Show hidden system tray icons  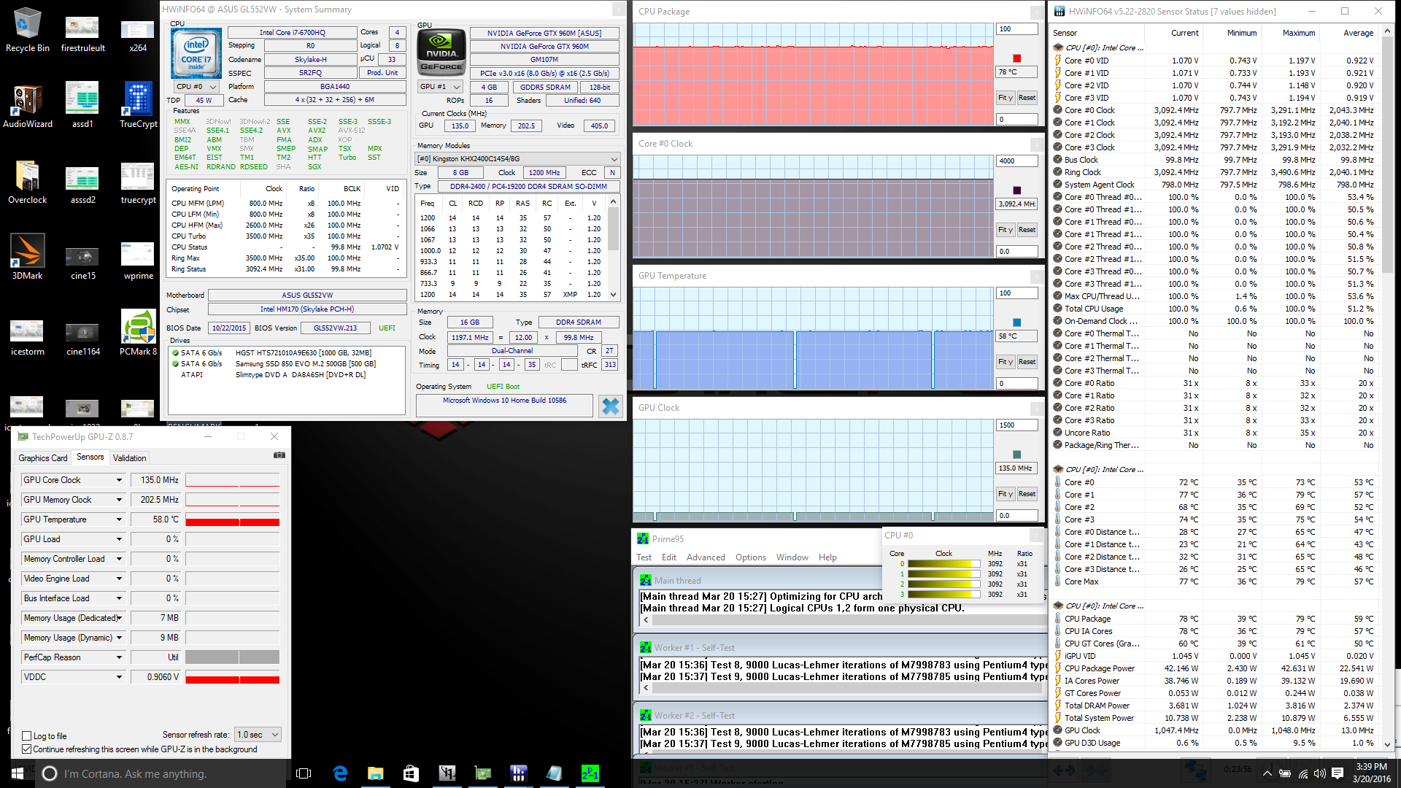1267,773
